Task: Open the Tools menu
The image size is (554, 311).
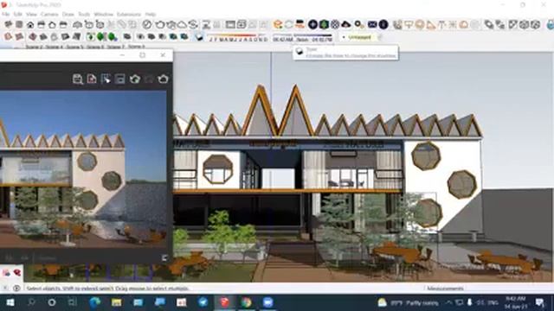Action: coord(84,14)
